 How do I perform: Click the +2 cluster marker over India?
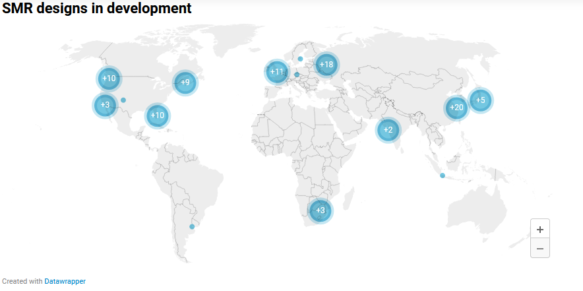coord(388,129)
